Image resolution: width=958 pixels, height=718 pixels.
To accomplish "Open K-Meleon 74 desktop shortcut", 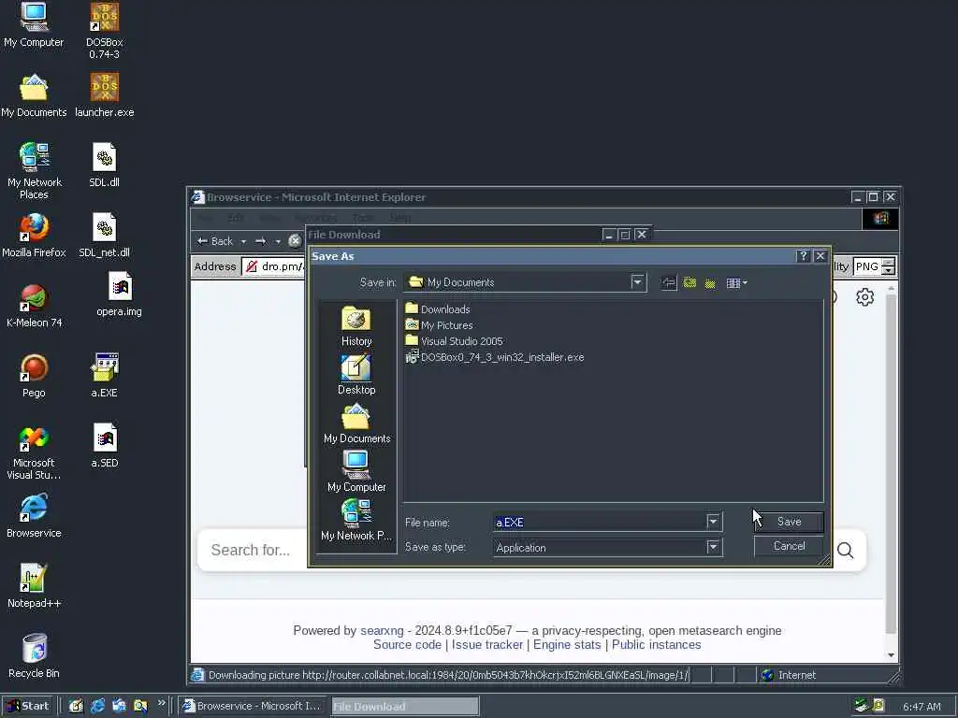I will pos(34,306).
